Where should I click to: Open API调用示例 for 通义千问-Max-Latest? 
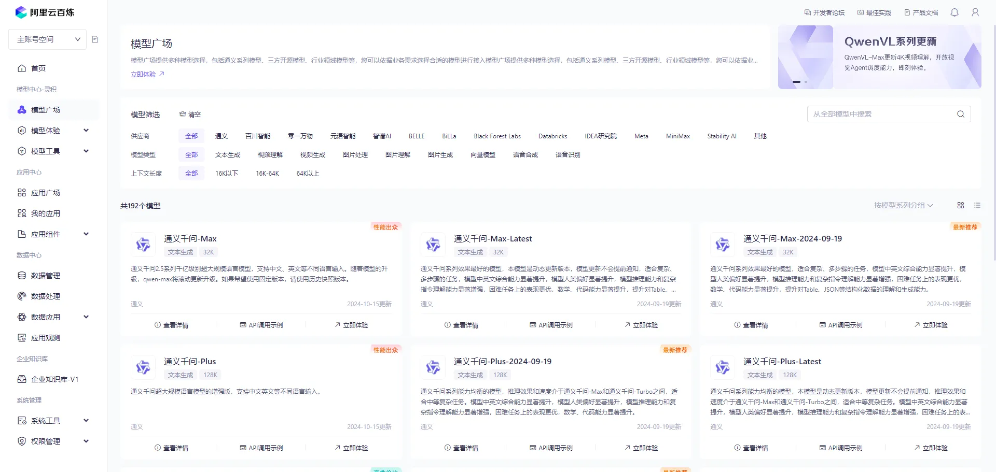(551, 325)
